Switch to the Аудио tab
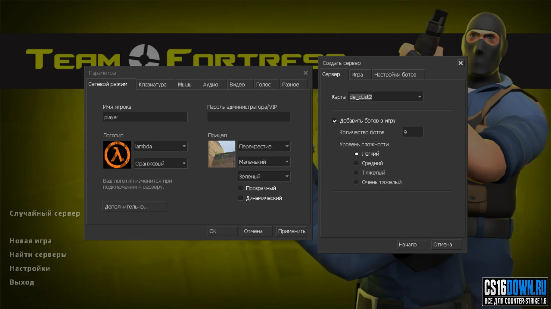 (x=214, y=85)
